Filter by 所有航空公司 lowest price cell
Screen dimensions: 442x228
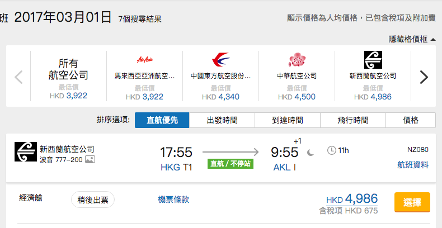click(x=68, y=76)
